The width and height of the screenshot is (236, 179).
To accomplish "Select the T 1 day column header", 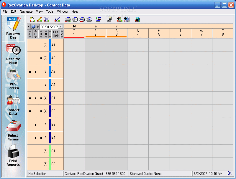I will 74,33.
